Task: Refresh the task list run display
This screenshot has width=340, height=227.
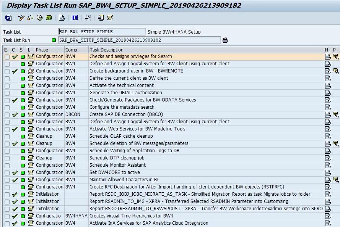Action: [x=8, y=18]
